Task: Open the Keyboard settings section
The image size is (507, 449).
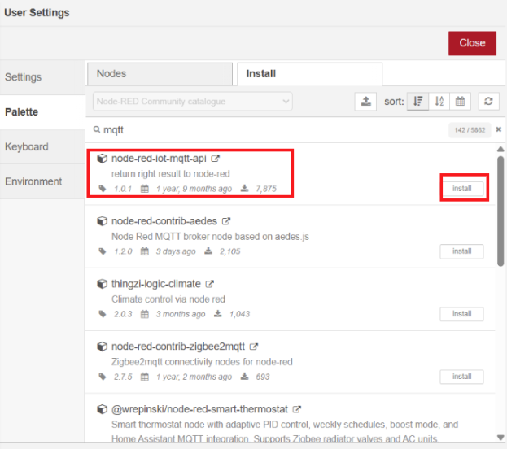Action: [27, 147]
